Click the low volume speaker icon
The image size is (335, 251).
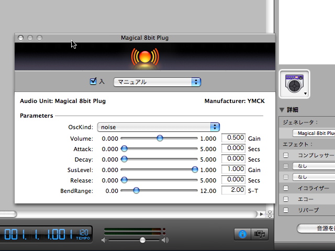tap(105, 240)
